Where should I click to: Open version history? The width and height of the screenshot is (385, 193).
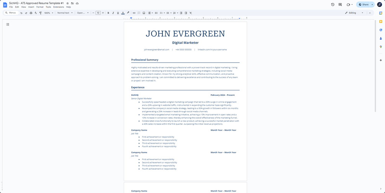point(333,5)
